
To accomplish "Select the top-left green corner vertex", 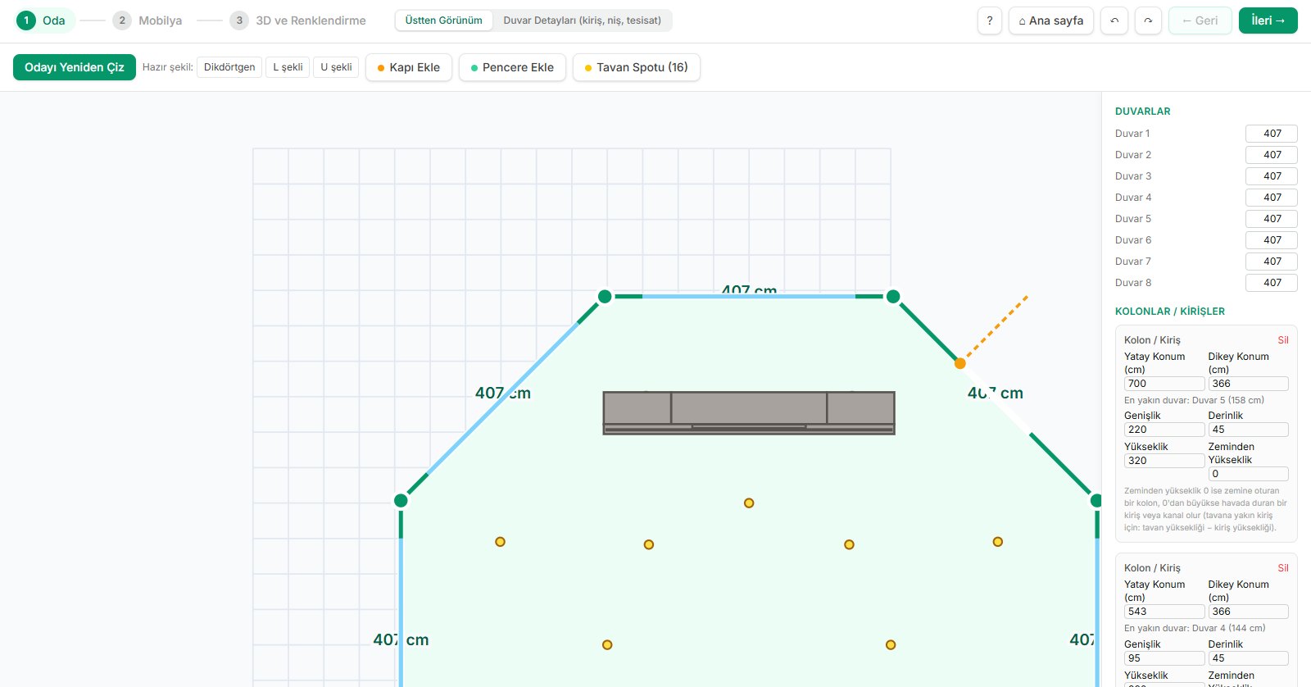I will tap(605, 297).
